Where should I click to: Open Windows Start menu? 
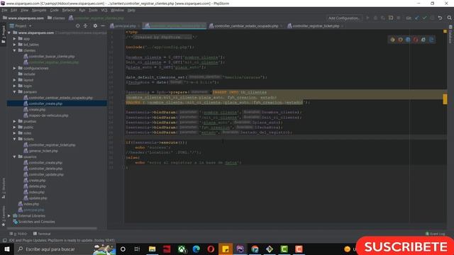click(x=7, y=249)
